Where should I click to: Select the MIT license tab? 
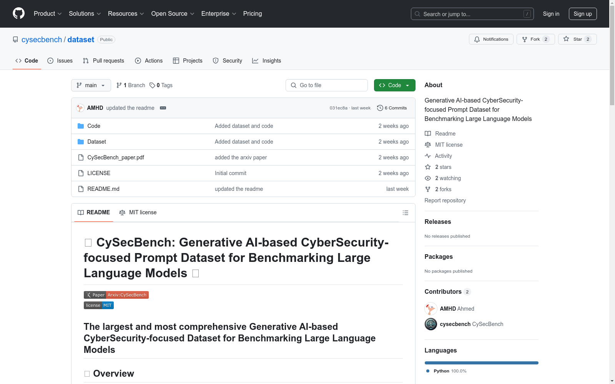[x=138, y=212]
